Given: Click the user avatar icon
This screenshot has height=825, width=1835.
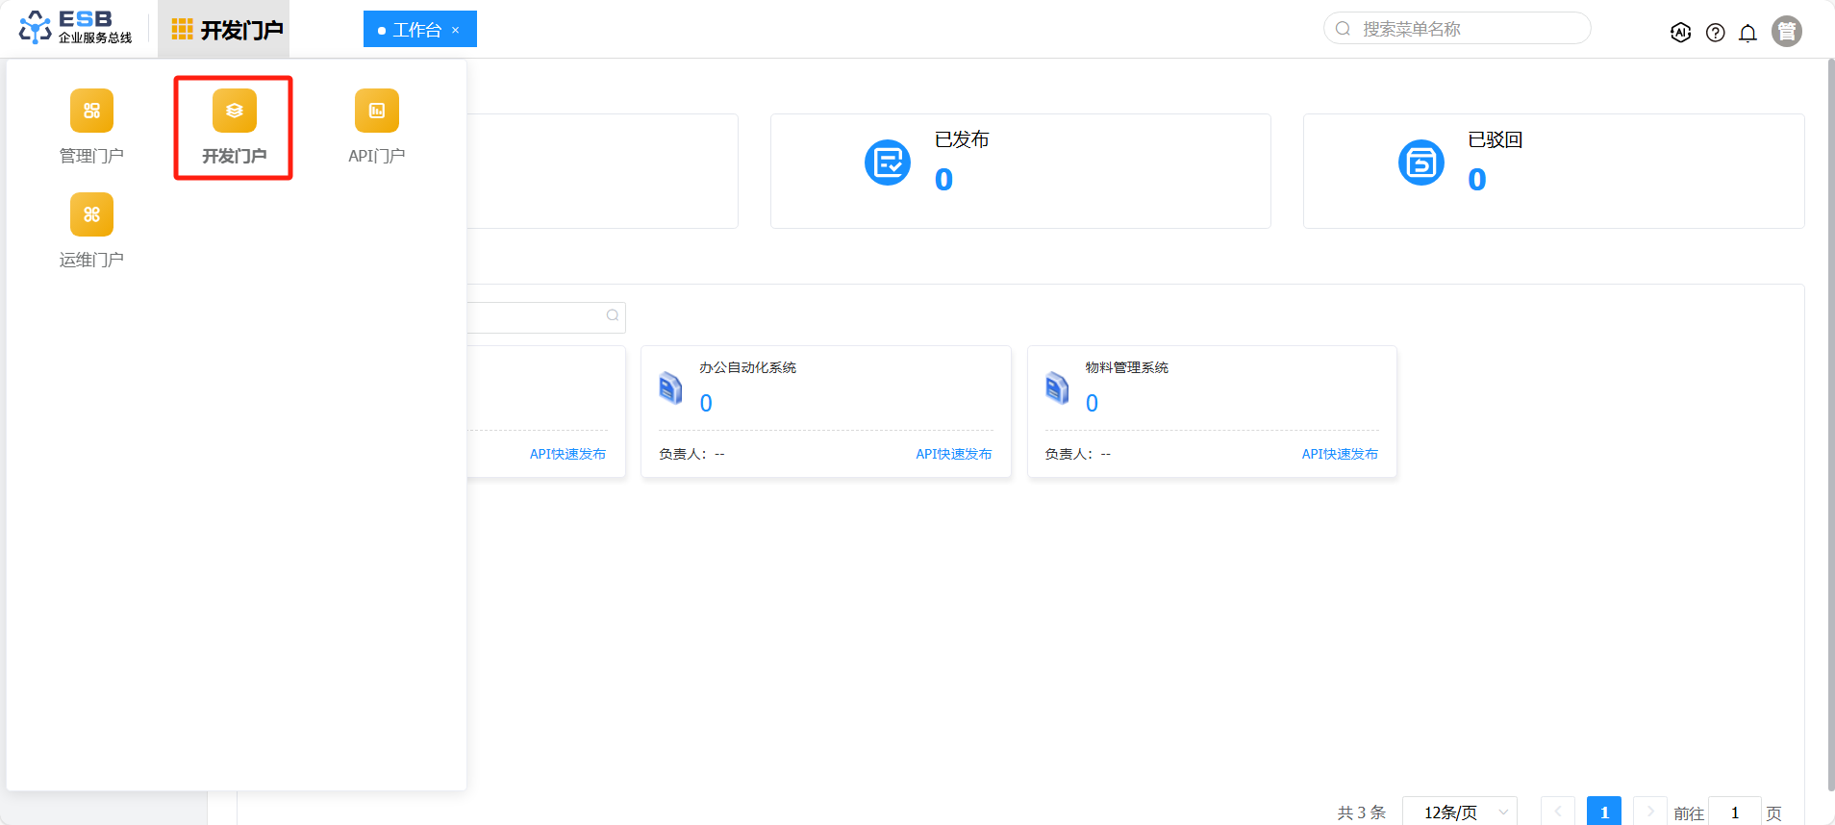Looking at the screenshot, I should click(x=1786, y=32).
